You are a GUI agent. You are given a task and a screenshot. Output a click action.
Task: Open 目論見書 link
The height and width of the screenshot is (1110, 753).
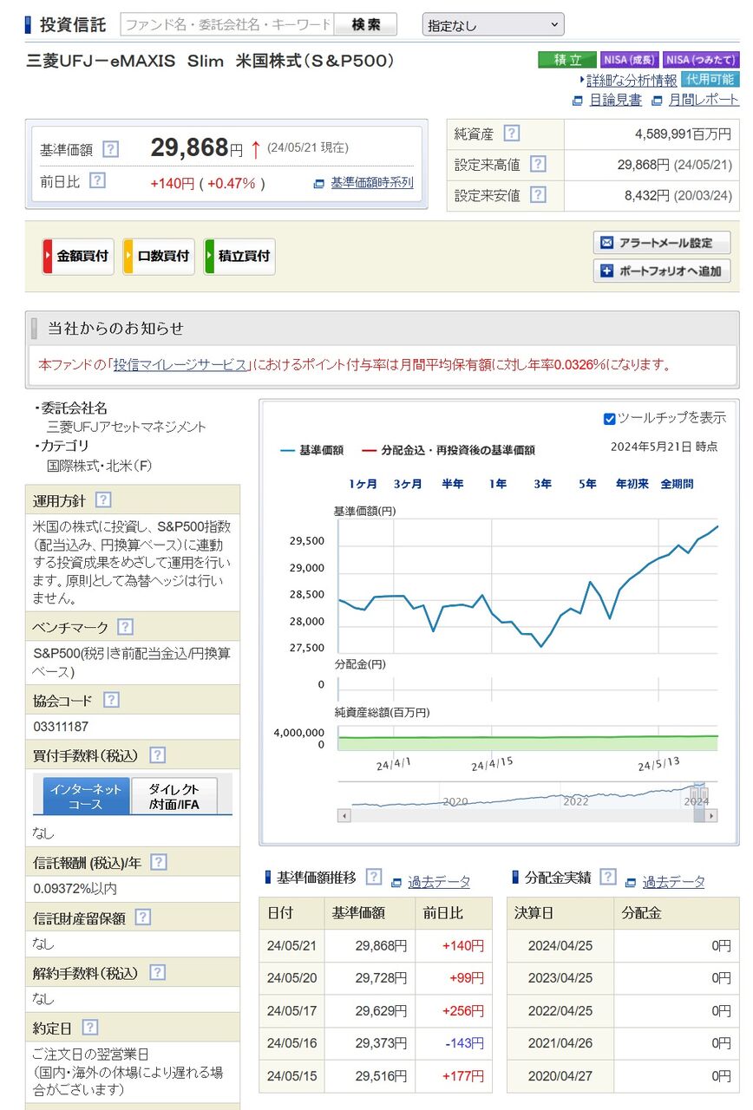point(615,100)
